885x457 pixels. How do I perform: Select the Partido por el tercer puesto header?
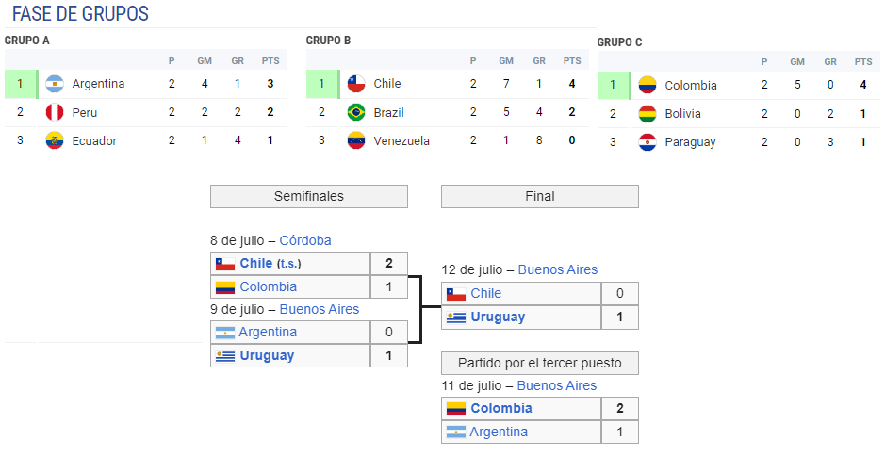pos(540,364)
